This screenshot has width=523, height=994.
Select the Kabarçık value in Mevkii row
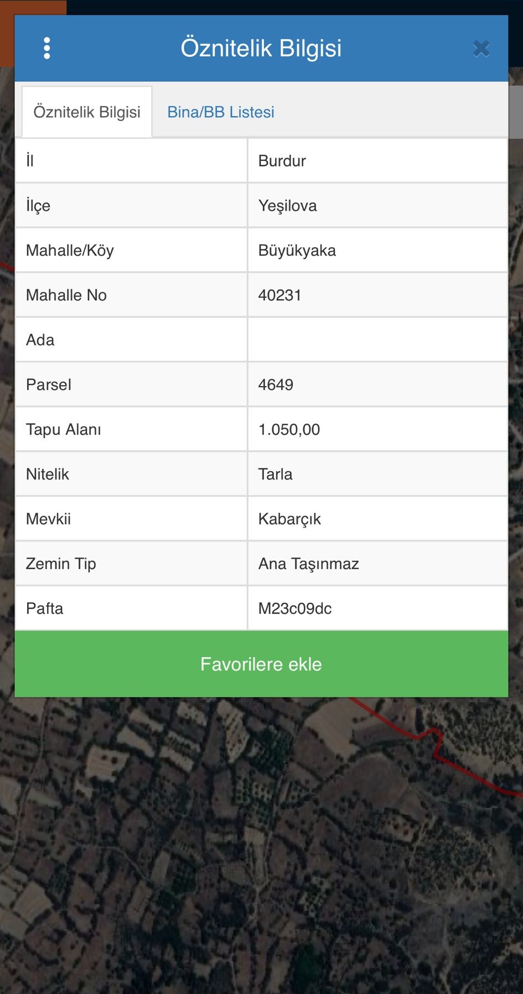point(289,519)
